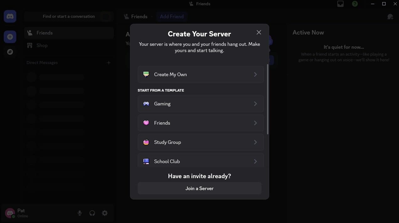The height and width of the screenshot is (223, 399).
Task: Click Pat's user avatar
Action: [x=10, y=213]
